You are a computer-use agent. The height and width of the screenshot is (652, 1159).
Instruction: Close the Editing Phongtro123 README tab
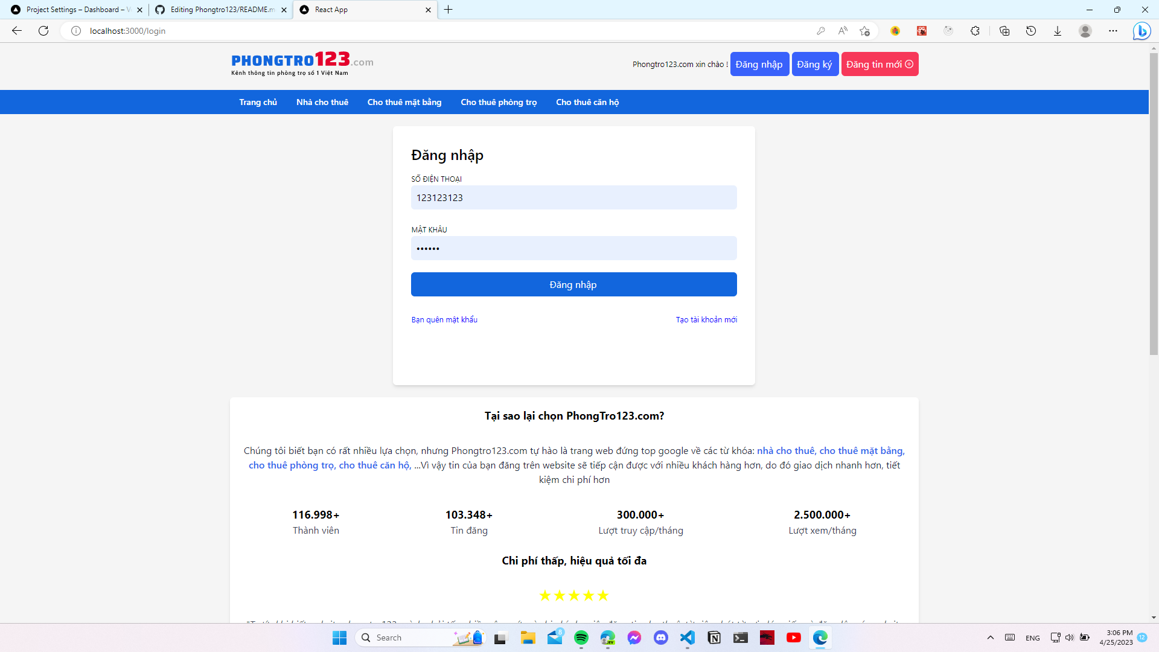point(284,10)
